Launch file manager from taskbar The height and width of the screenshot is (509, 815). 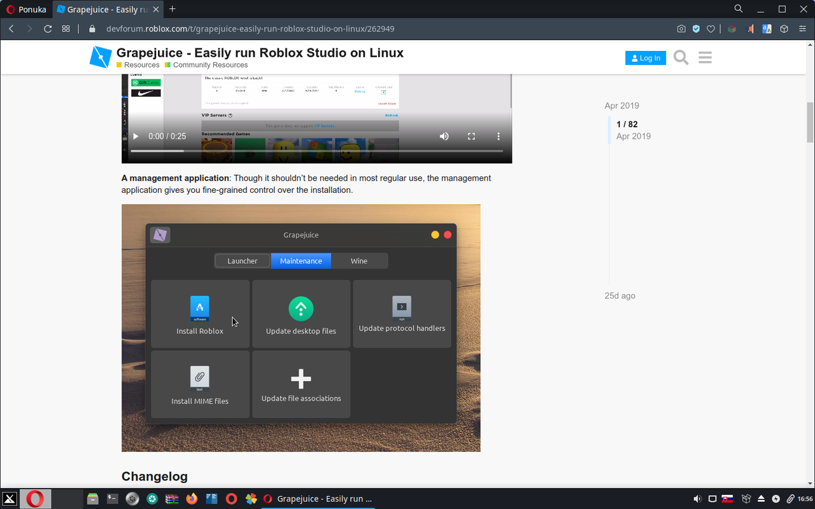point(93,499)
